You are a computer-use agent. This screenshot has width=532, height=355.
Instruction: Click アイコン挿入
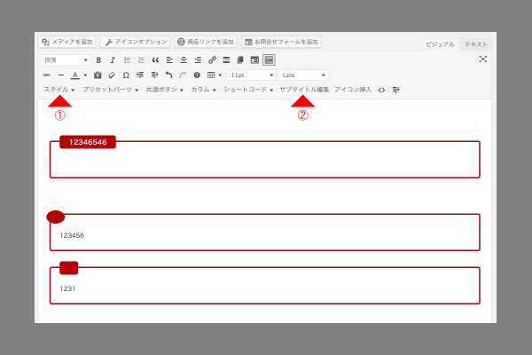click(353, 90)
